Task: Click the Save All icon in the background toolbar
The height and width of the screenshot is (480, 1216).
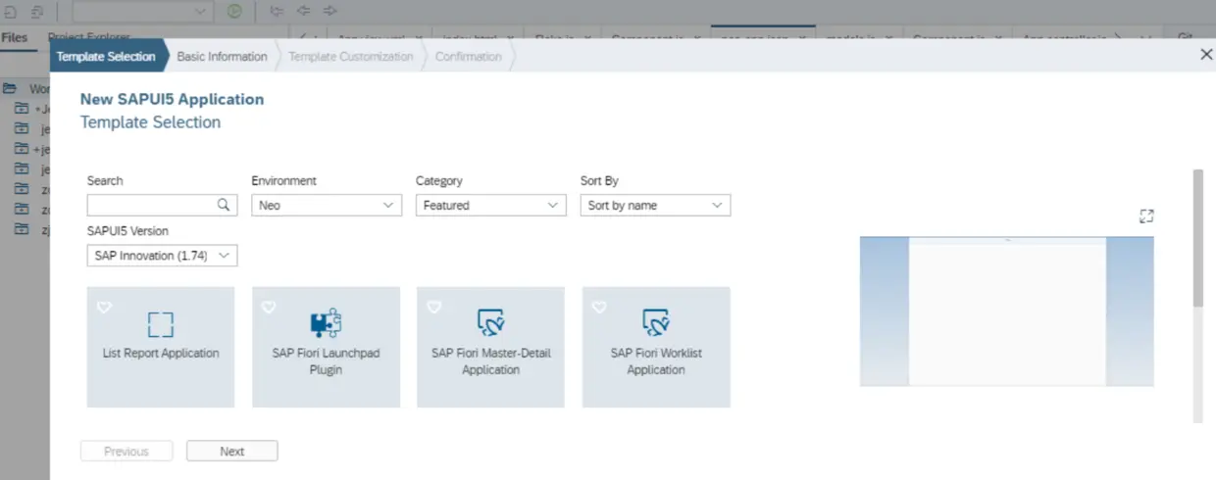Action: click(x=37, y=11)
